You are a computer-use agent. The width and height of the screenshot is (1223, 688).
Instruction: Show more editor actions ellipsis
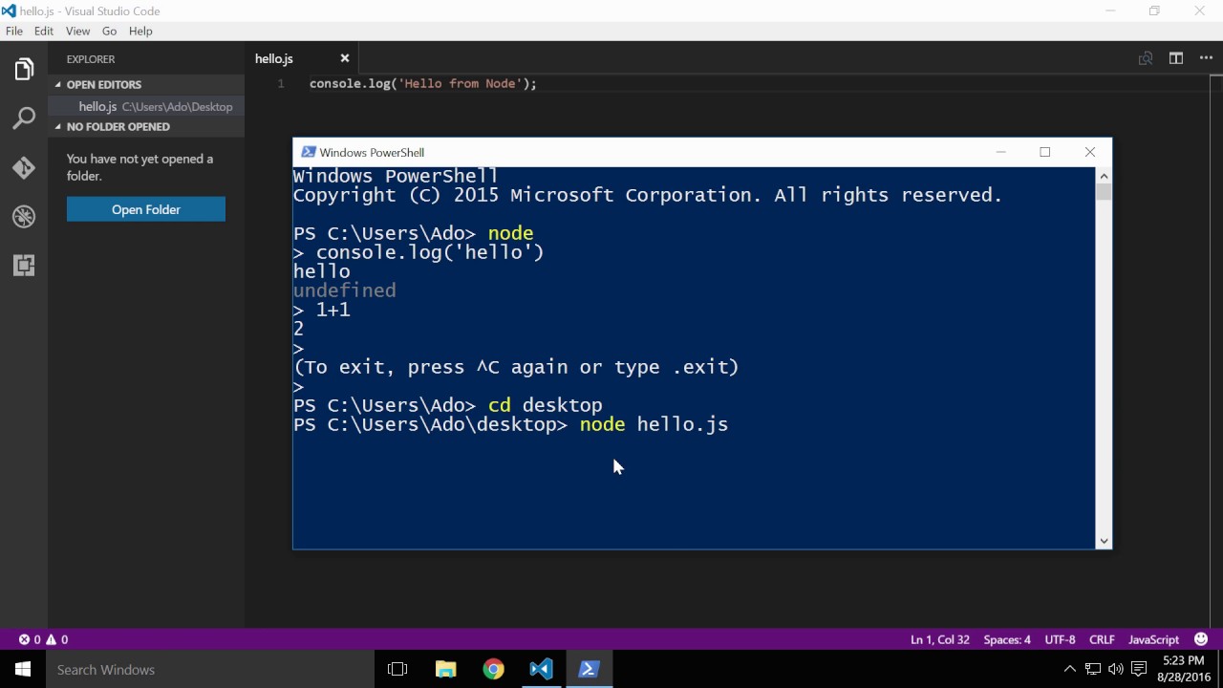[x=1206, y=58]
